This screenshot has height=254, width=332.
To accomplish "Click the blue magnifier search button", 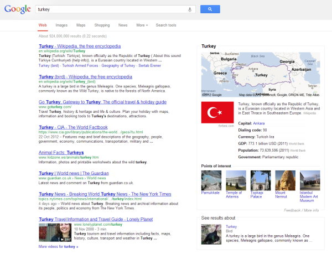I will (x=210, y=9).
